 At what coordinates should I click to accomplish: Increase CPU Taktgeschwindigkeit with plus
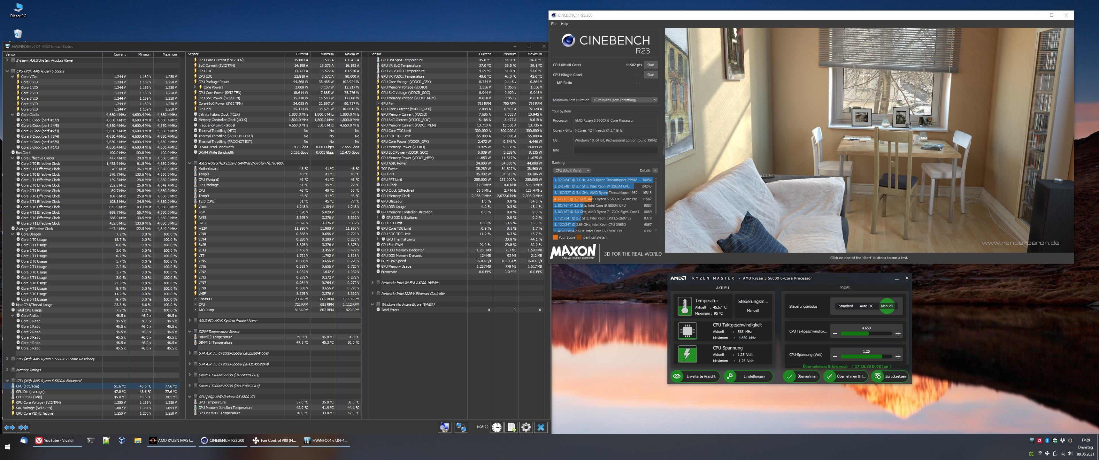coord(898,334)
